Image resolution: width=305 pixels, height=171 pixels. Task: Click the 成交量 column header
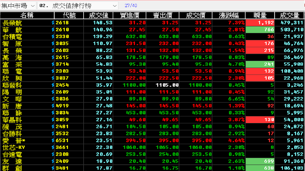(x=290, y=15)
